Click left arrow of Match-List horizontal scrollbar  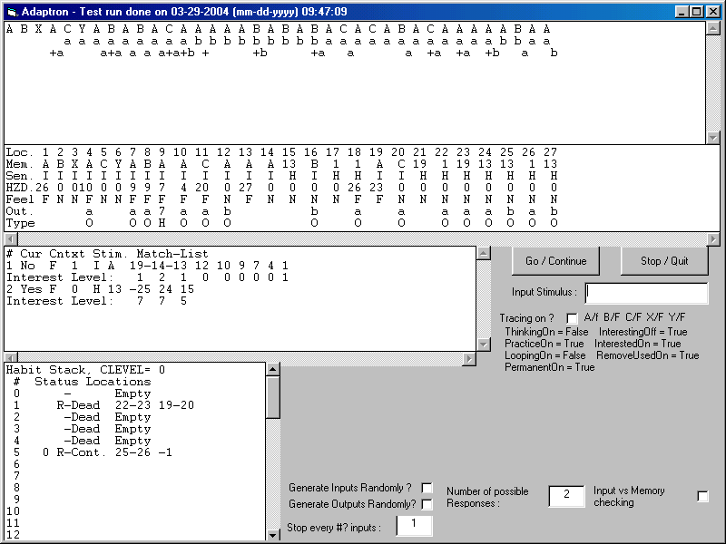pos(11,357)
